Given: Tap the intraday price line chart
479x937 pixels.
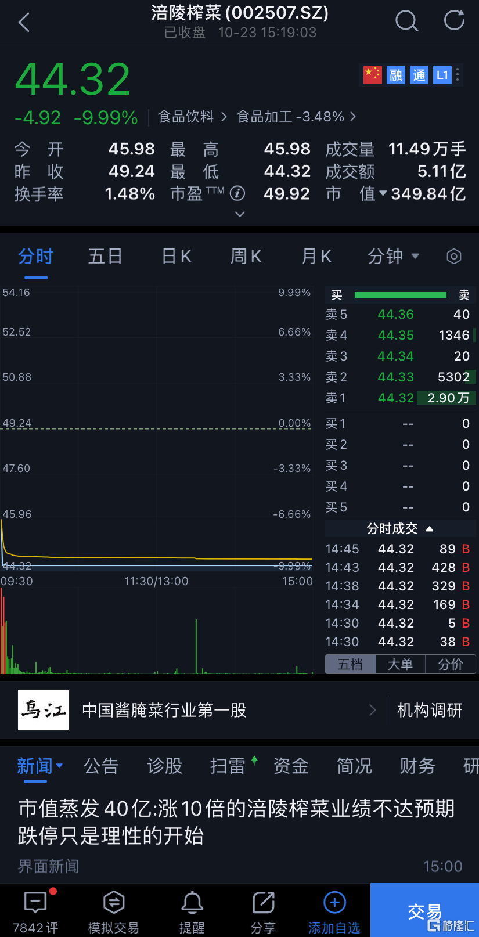Looking at the screenshot, I should pyautogui.click(x=157, y=428).
